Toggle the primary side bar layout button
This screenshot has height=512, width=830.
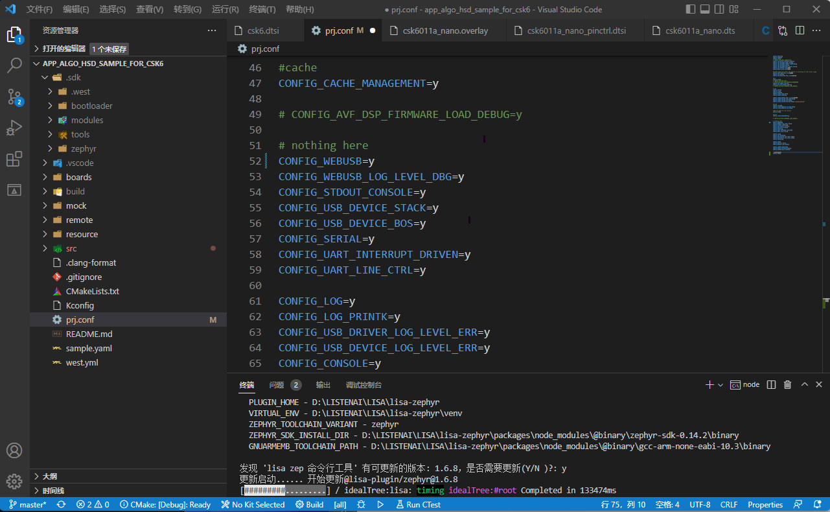(691, 10)
